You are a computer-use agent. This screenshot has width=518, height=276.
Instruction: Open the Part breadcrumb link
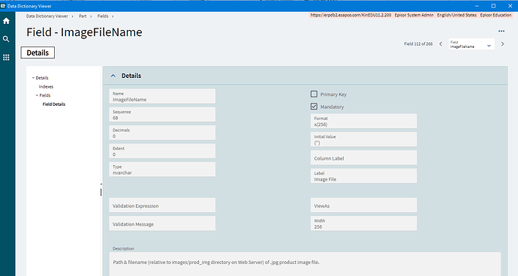coord(83,16)
